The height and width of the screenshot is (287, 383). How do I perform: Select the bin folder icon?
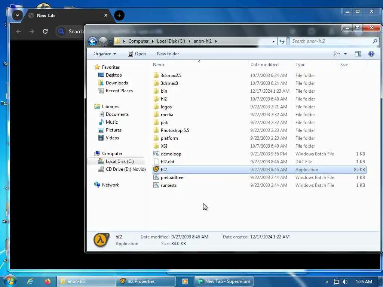point(156,91)
